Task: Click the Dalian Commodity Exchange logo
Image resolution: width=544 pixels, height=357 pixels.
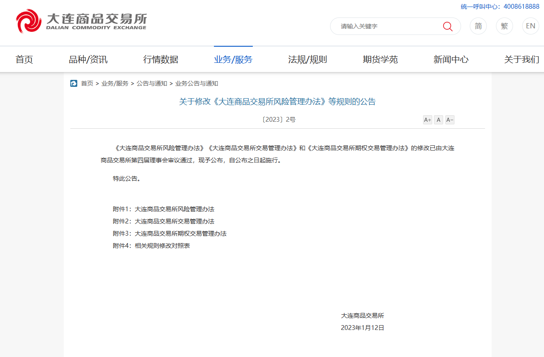Action: (x=81, y=21)
